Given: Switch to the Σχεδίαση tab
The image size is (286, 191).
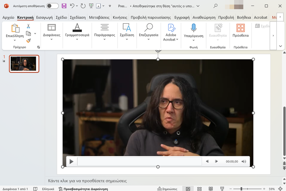Looking at the screenshot, I should click(78, 17).
